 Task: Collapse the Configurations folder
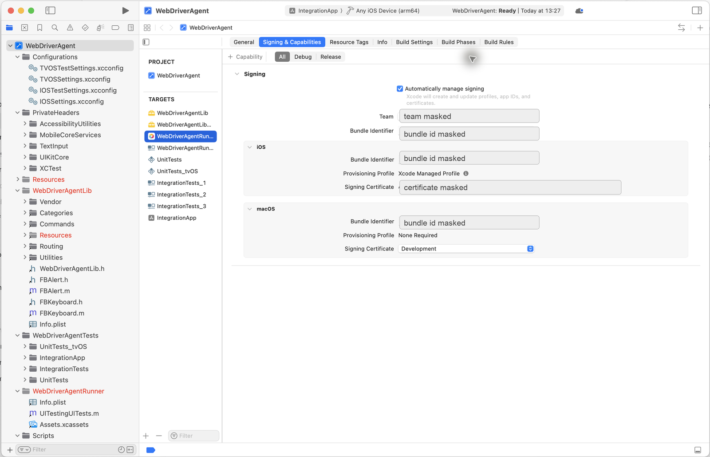point(17,57)
